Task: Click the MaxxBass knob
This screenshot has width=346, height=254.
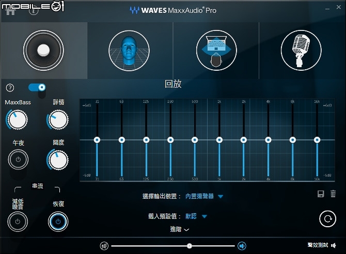Action: pos(17,119)
